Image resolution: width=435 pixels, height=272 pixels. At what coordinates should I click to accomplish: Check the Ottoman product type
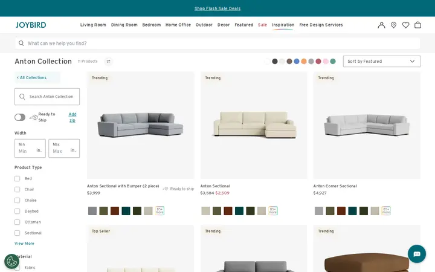[17, 222]
